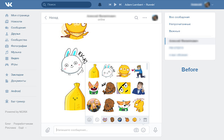
Task: Click the Закладки star icon
Action: (7, 75)
